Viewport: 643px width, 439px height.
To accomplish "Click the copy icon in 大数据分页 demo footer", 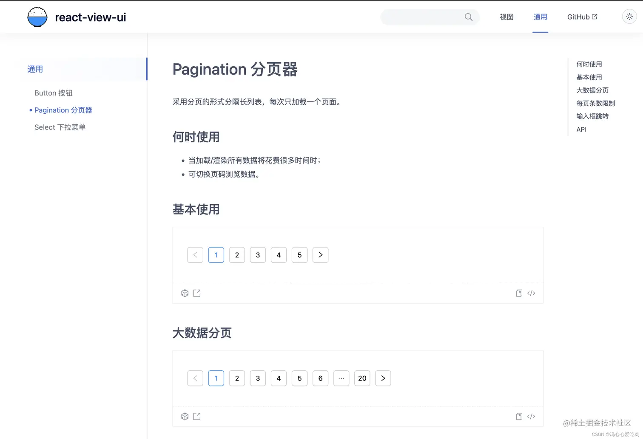I will click(x=519, y=416).
